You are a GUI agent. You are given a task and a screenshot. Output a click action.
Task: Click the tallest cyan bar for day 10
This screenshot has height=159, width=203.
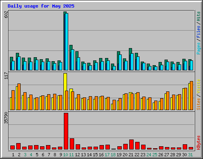pyautogui.click(x=67, y=42)
